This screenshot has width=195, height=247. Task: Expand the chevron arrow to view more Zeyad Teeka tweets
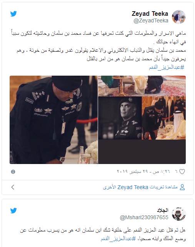click(13, 187)
